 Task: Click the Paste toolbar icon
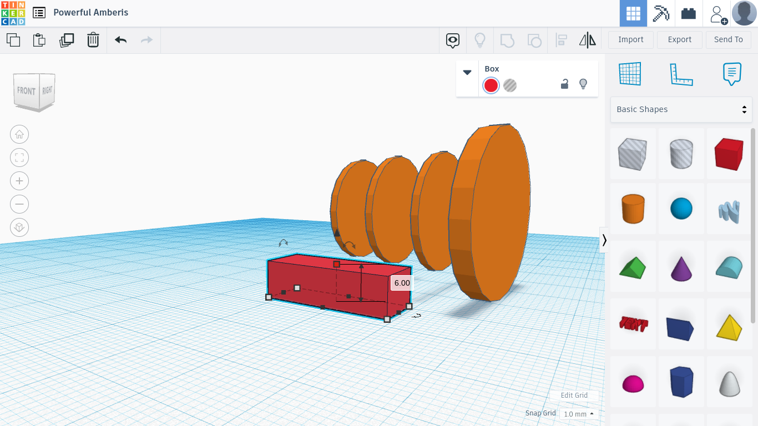click(x=39, y=40)
